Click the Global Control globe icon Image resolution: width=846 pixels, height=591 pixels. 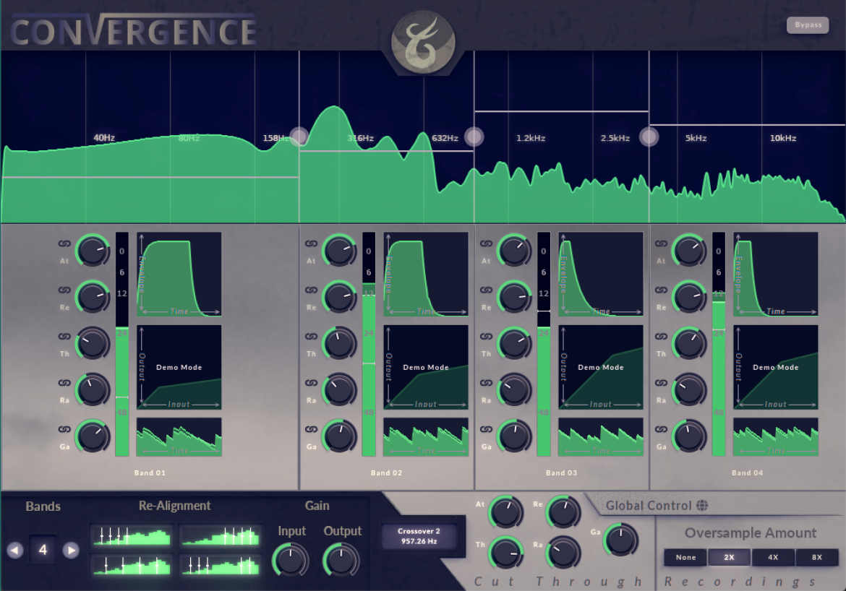(x=702, y=505)
